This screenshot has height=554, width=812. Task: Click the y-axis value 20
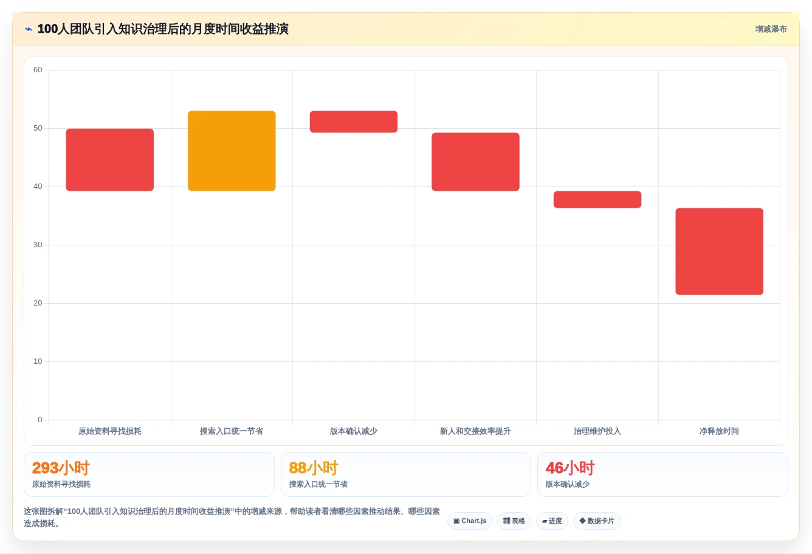(38, 303)
